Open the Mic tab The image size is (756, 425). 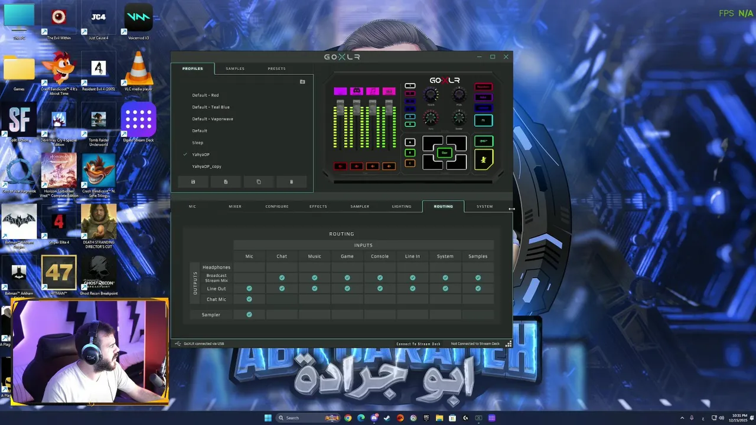[x=192, y=207]
